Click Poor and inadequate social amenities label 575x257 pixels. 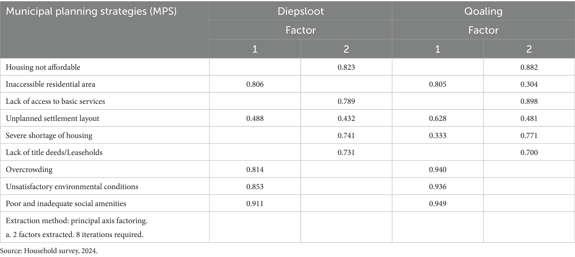coord(66,203)
